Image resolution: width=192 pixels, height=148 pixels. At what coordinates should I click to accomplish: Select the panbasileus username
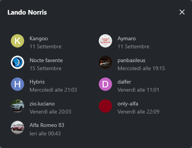131,61
